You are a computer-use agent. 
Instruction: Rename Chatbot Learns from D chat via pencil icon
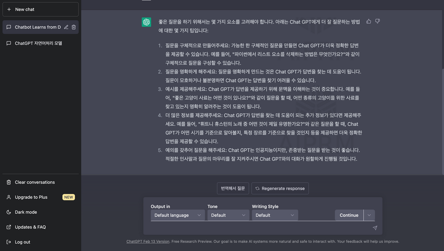(66, 27)
